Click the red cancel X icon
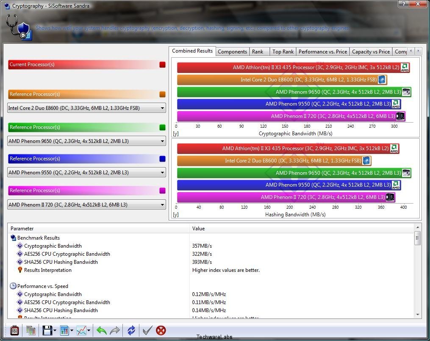The height and width of the screenshot is (341, 430). pyautogui.click(x=161, y=330)
